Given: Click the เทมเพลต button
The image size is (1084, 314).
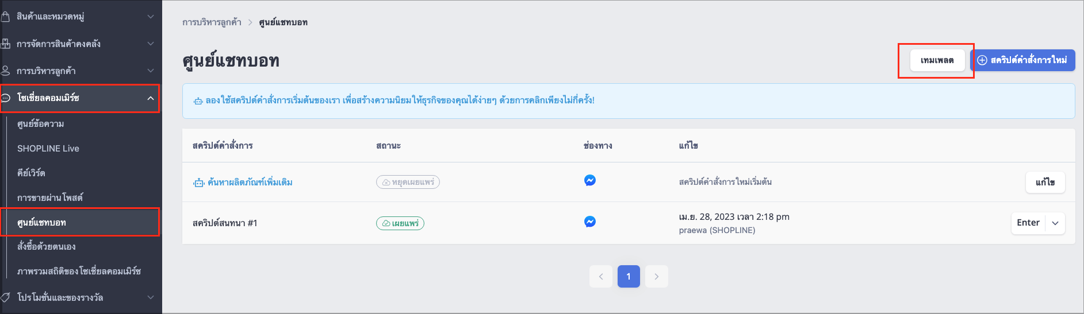Looking at the screenshot, I should point(937,60).
